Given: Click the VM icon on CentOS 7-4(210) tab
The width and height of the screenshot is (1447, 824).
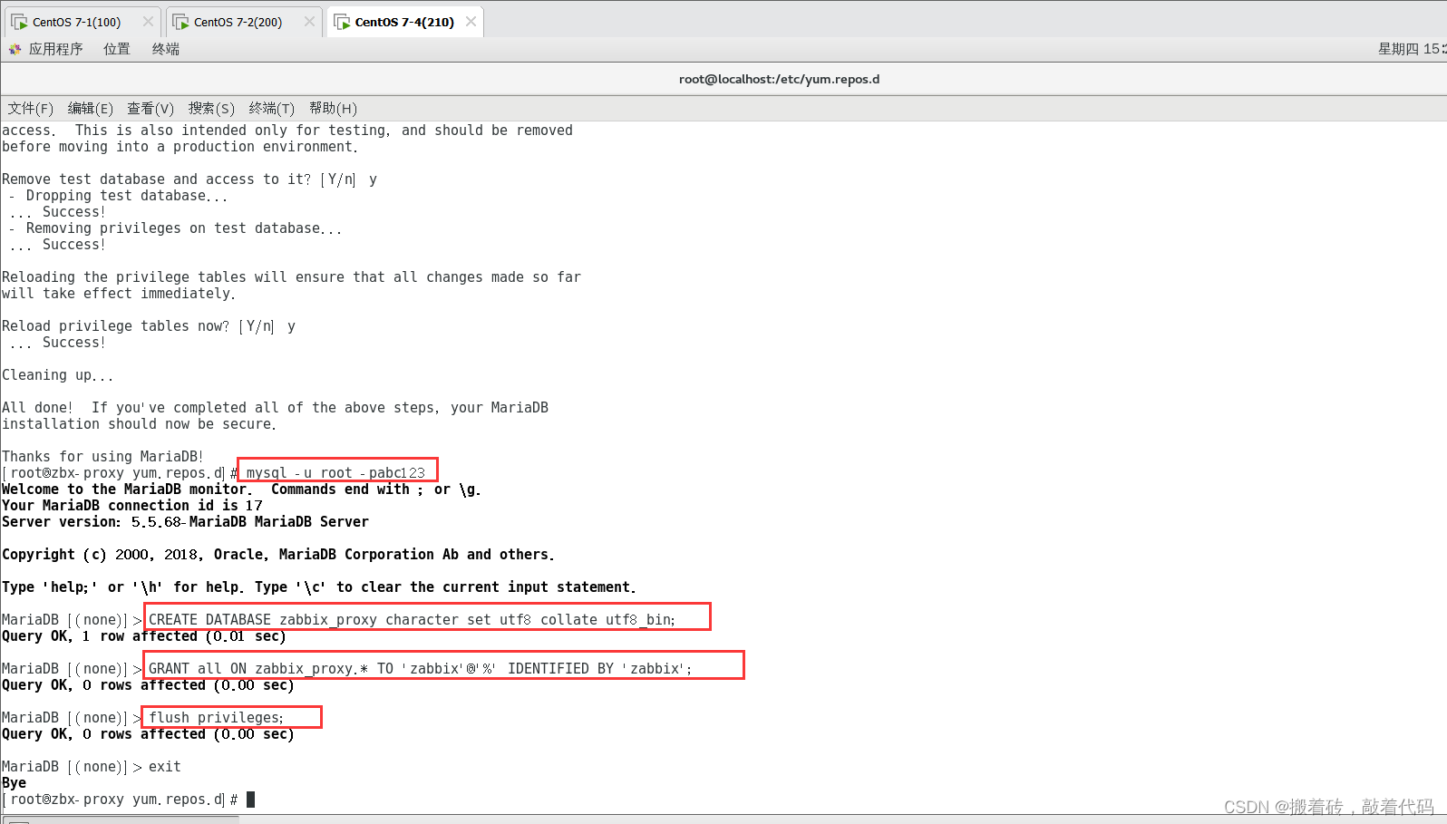Looking at the screenshot, I should (x=342, y=22).
